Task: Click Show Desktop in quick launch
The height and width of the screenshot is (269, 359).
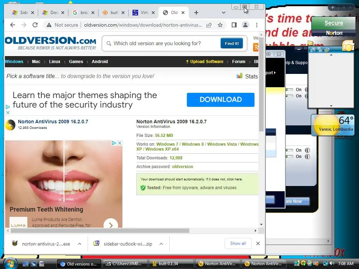Action: pyautogui.click(x=25, y=264)
